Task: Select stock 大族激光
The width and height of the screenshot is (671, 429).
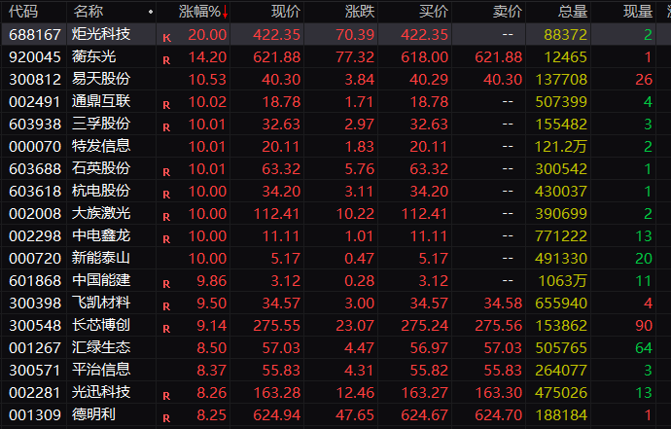Action: coord(101,213)
